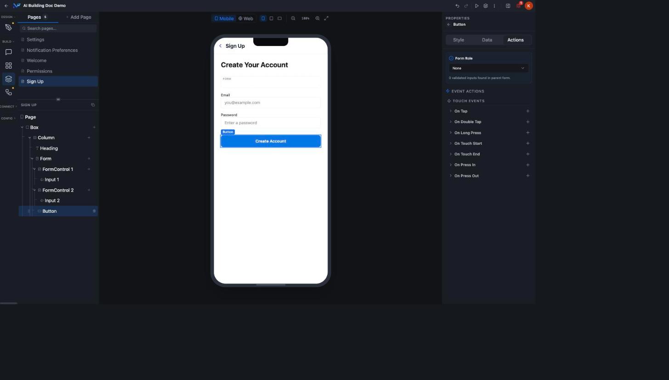Select the landscape device preview icon
Viewport: 669px width, 380px height.
point(279,18)
